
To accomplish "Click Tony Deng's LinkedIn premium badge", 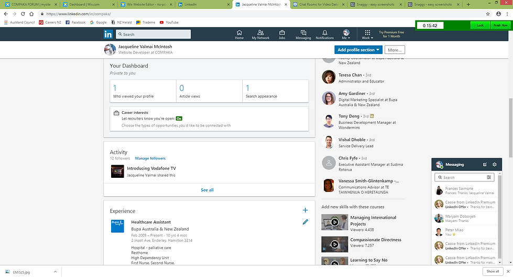I will pos(372,116).
